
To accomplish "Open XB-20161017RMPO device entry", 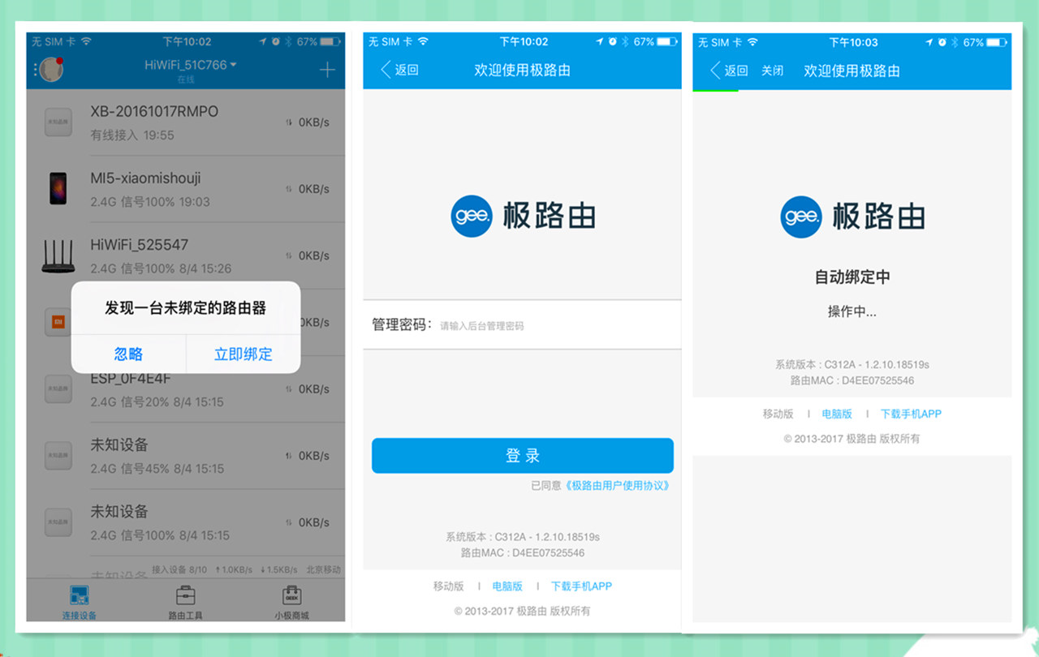I will 154,122.
